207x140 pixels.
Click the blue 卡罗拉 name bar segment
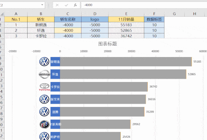pos(55,87)
